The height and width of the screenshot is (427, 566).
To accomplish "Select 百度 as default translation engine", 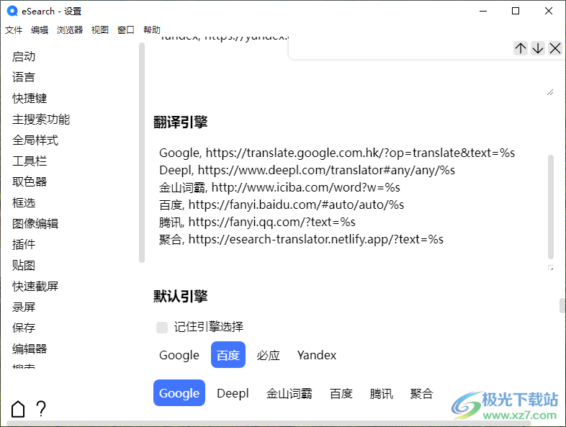I will [341, 392].
